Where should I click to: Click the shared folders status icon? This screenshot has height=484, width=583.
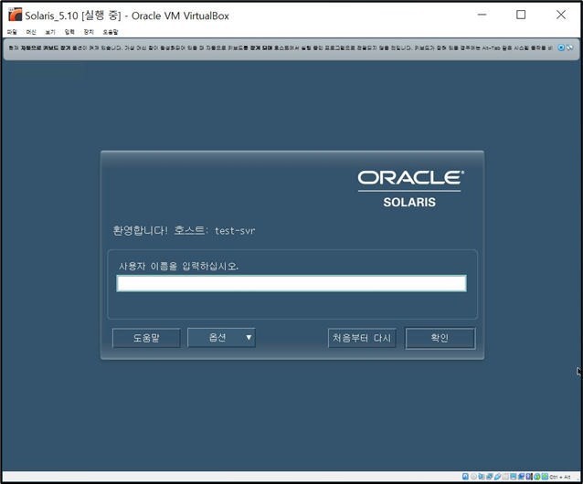(505, 477)
